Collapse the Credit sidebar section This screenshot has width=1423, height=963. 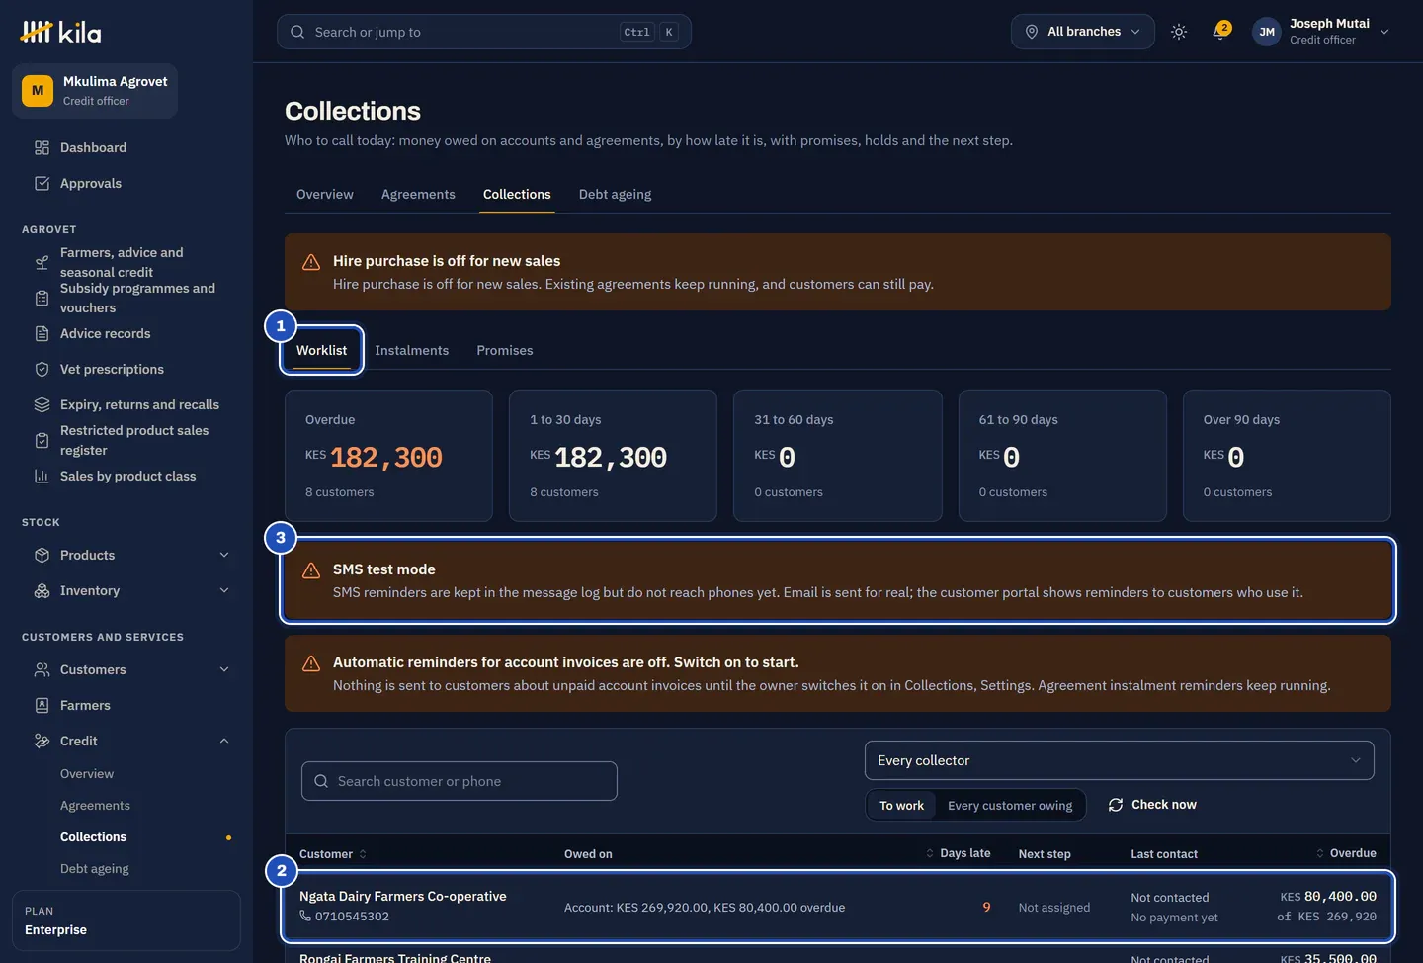(131, 741)
